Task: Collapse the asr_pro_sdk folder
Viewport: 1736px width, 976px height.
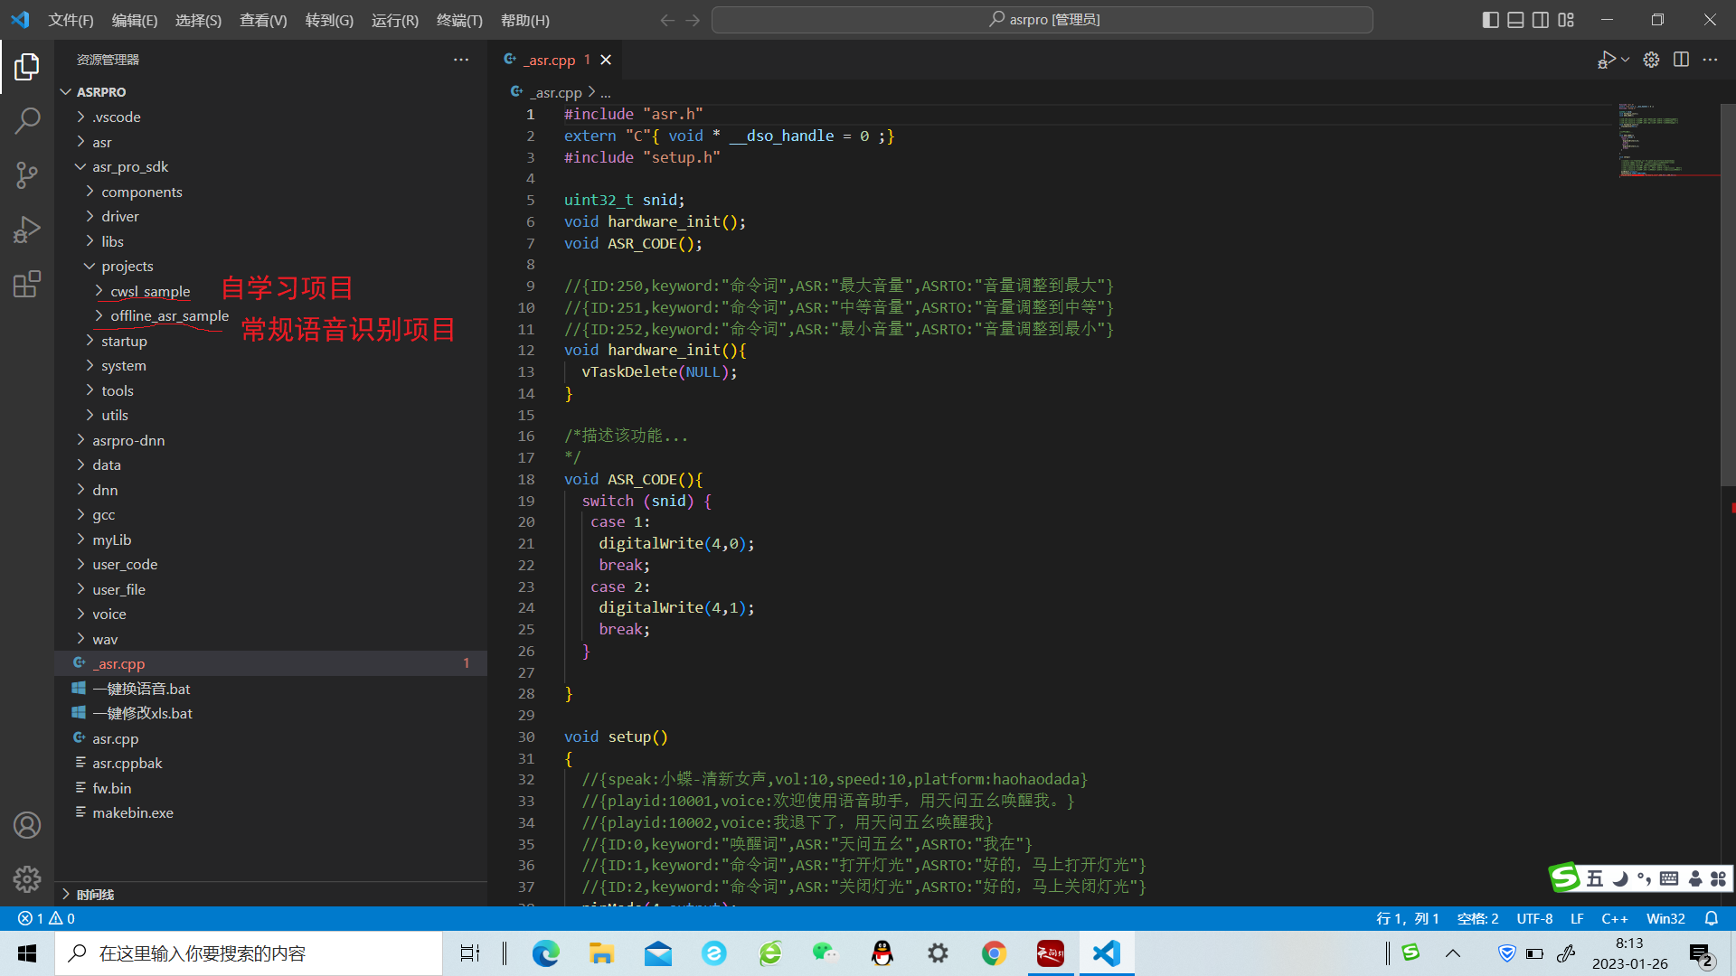Action: coord(129,167)
